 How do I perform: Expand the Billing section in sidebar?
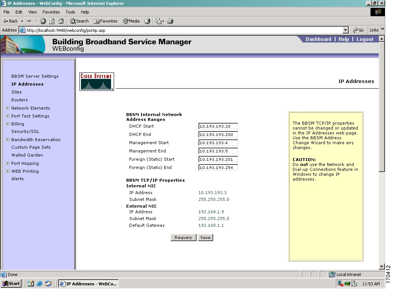[x=8, y=124]
